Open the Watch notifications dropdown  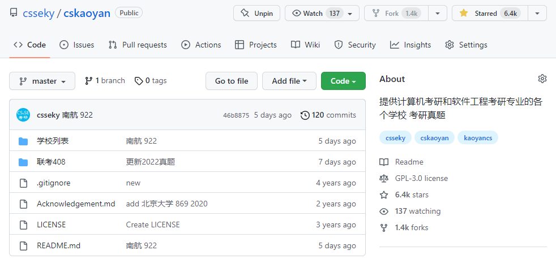322,14
